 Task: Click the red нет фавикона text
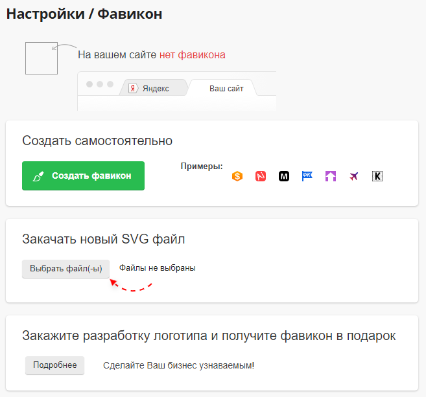pyautogui.click(x=193, y=55)
